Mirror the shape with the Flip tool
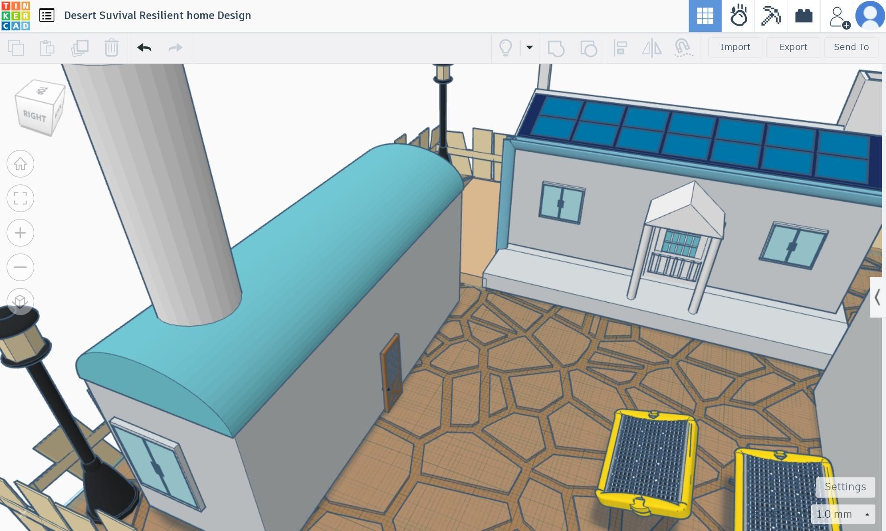The height and width of the screenshot is (531, 886). (x=652, y=47)
